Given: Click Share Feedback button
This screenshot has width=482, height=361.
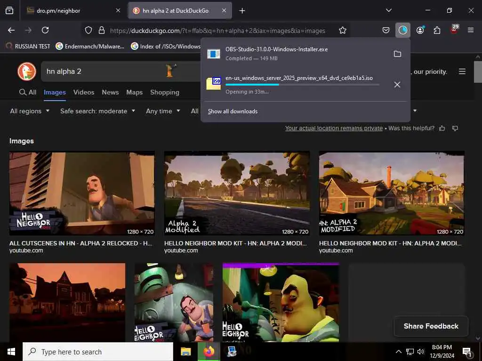Looking at the screenshot, I should pos(431,326).
